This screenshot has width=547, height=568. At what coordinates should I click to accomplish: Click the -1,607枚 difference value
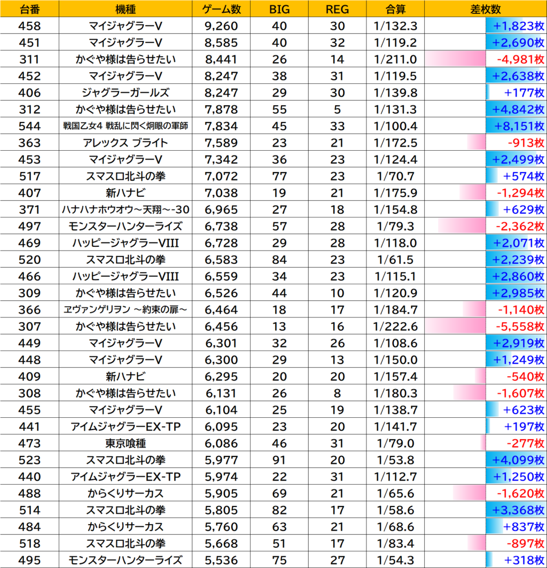(520, 392)
